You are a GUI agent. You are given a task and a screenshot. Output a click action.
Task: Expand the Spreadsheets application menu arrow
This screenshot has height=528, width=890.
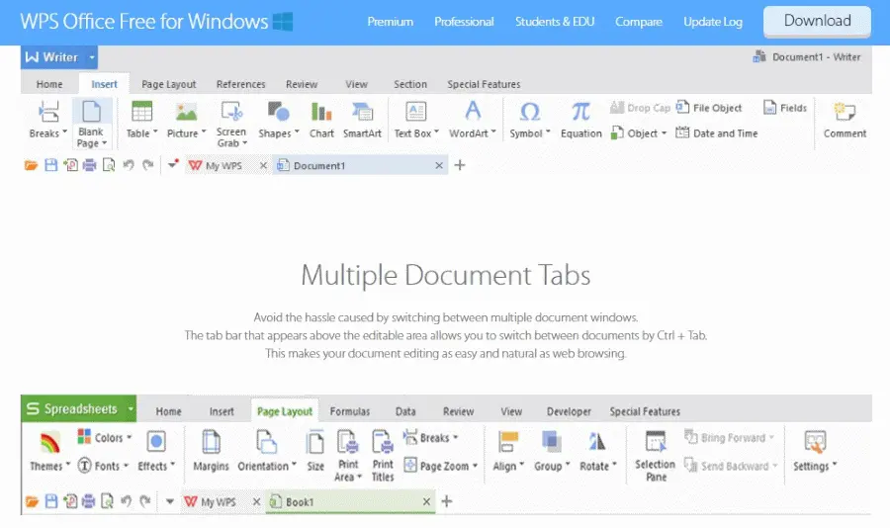click(x=131, y=408)
